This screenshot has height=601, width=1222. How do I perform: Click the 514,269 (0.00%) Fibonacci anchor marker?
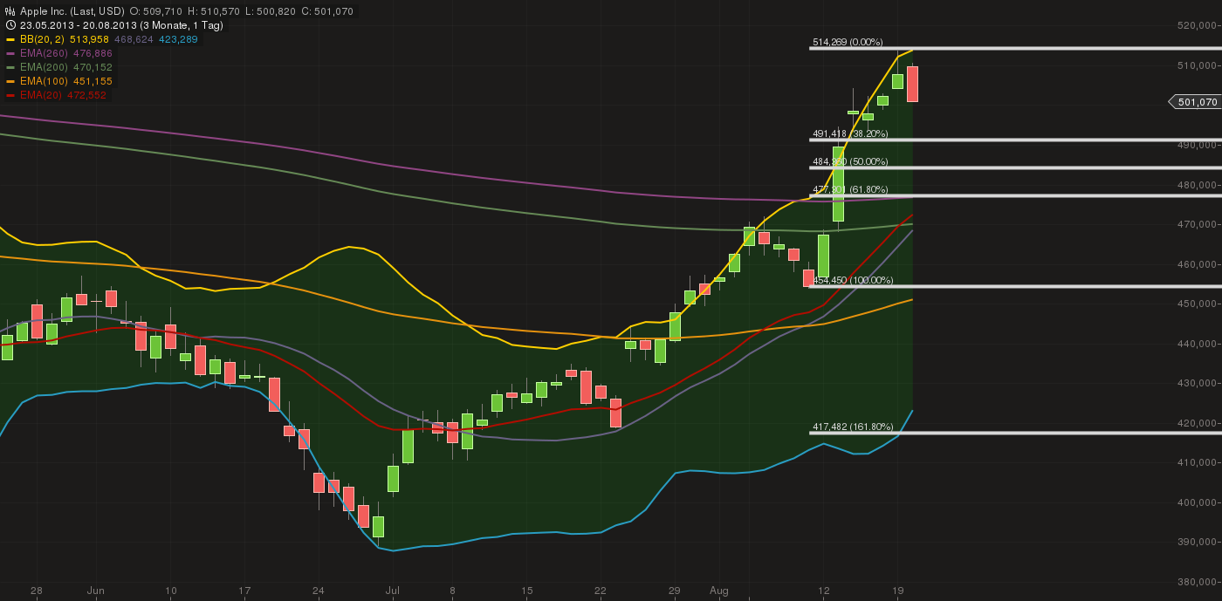[847, 41]
